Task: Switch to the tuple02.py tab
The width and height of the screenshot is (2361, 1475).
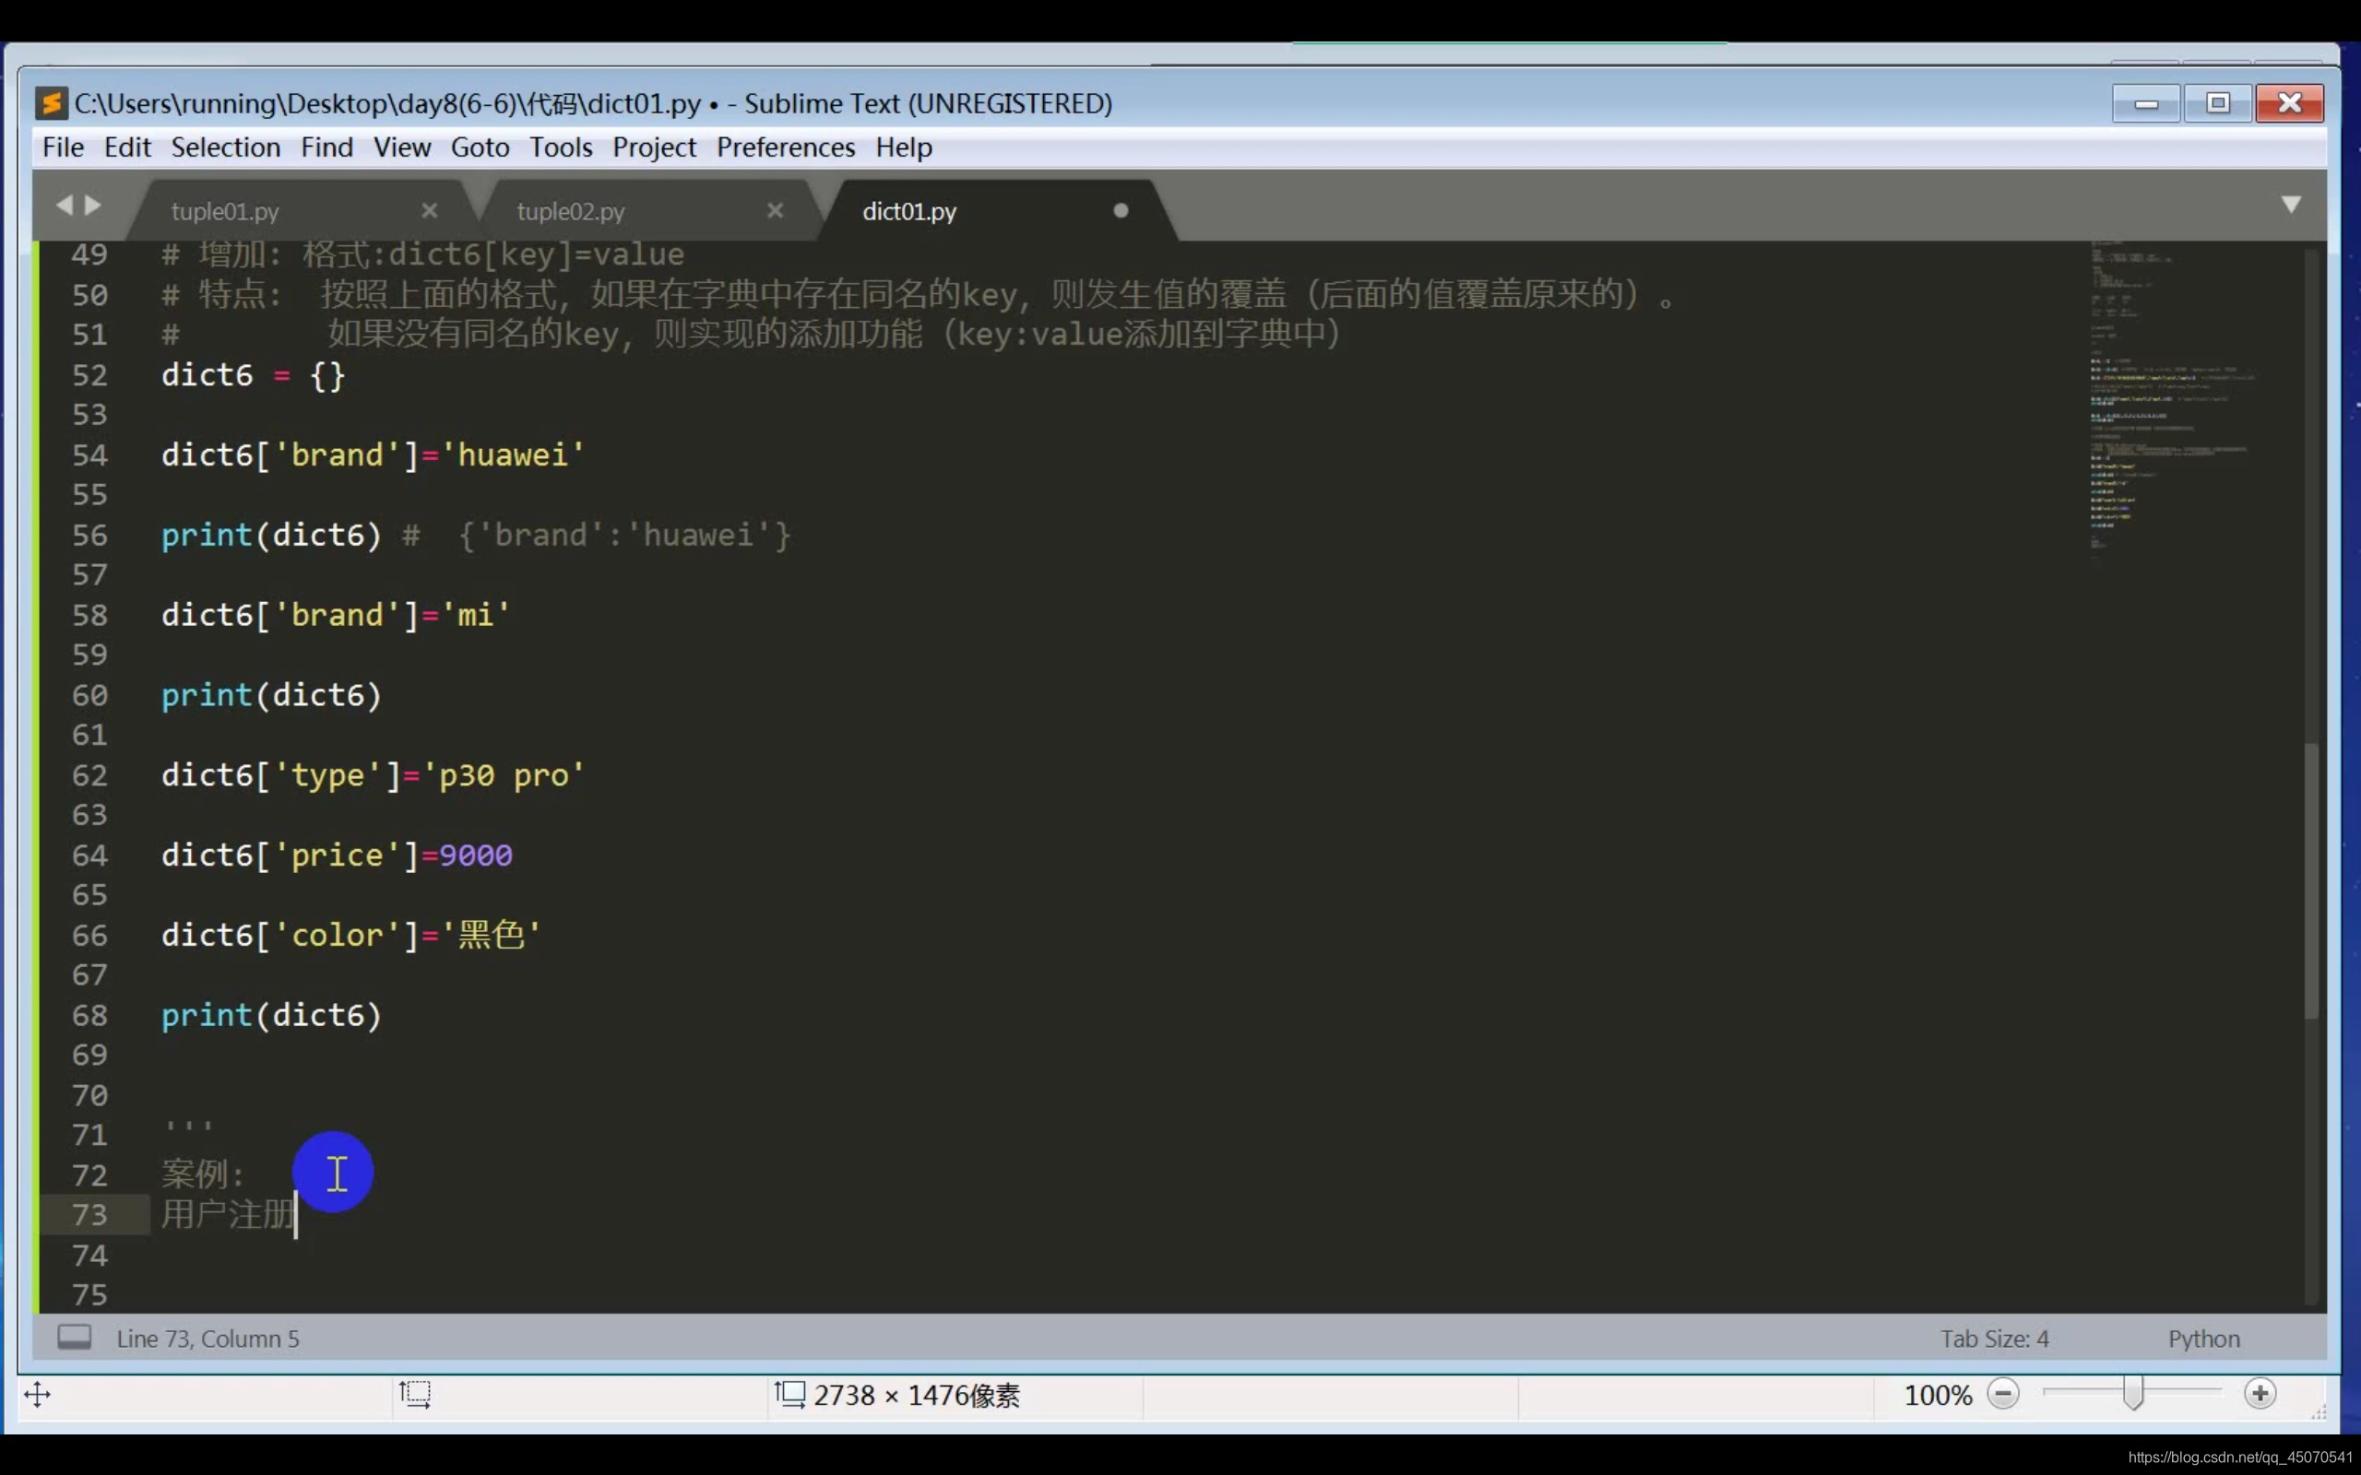Action: (x=571, y=212)
